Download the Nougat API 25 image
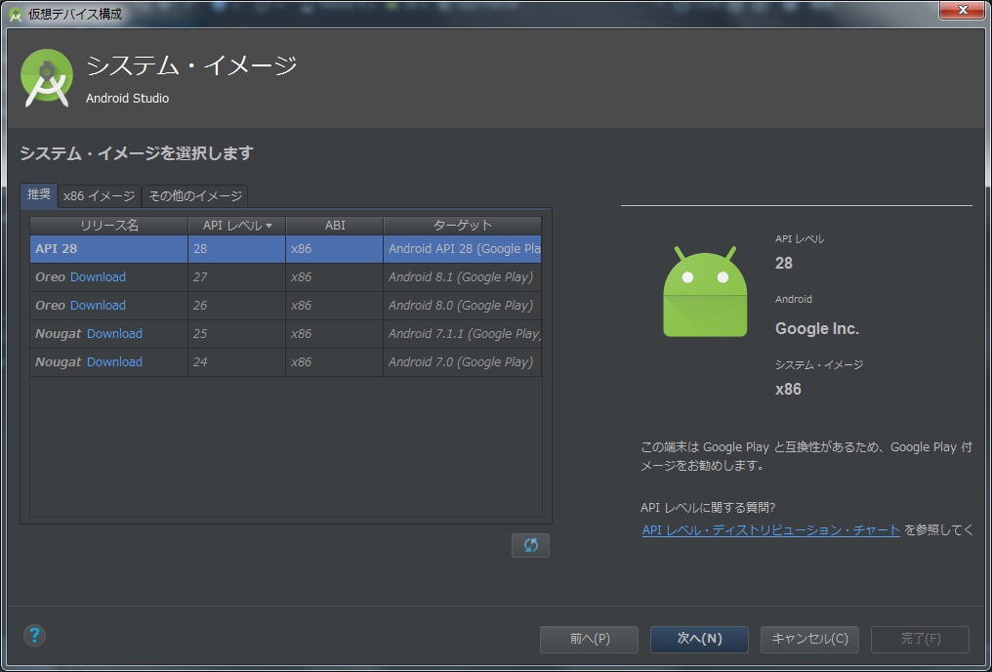Viewport: 992px width, 672px height. pos(114,334)
